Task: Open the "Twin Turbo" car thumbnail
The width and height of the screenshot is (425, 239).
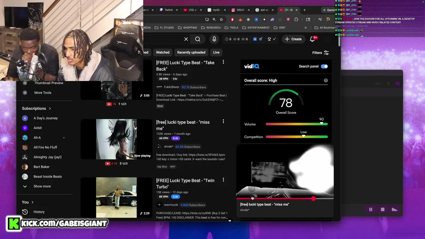Action: point(116,198)
